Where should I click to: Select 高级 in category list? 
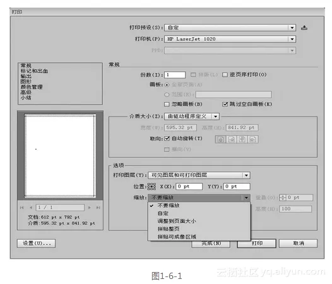[26, 93]
